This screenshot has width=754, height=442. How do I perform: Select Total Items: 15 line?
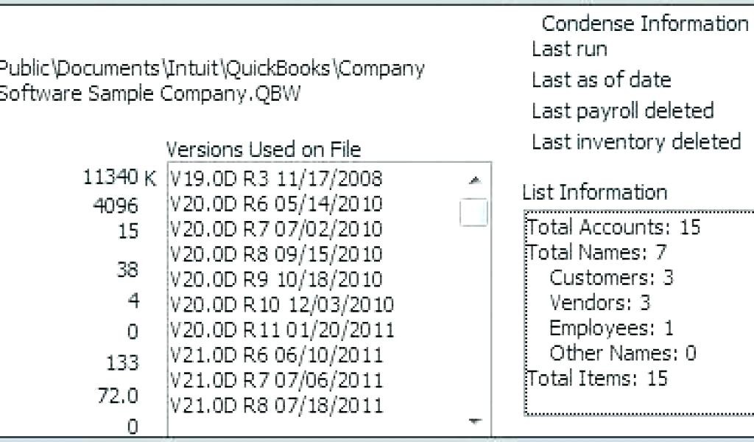coord(597,379)
